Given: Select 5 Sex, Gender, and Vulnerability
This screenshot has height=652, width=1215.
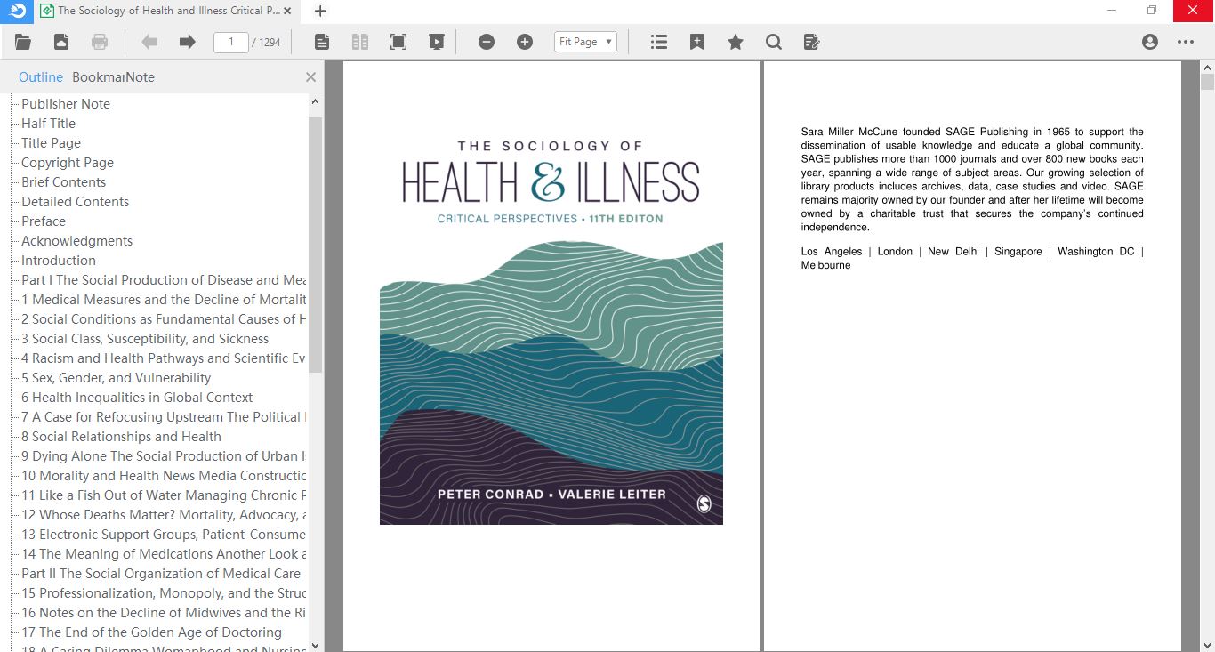Looking at the screenshot, I should [116, 378].
